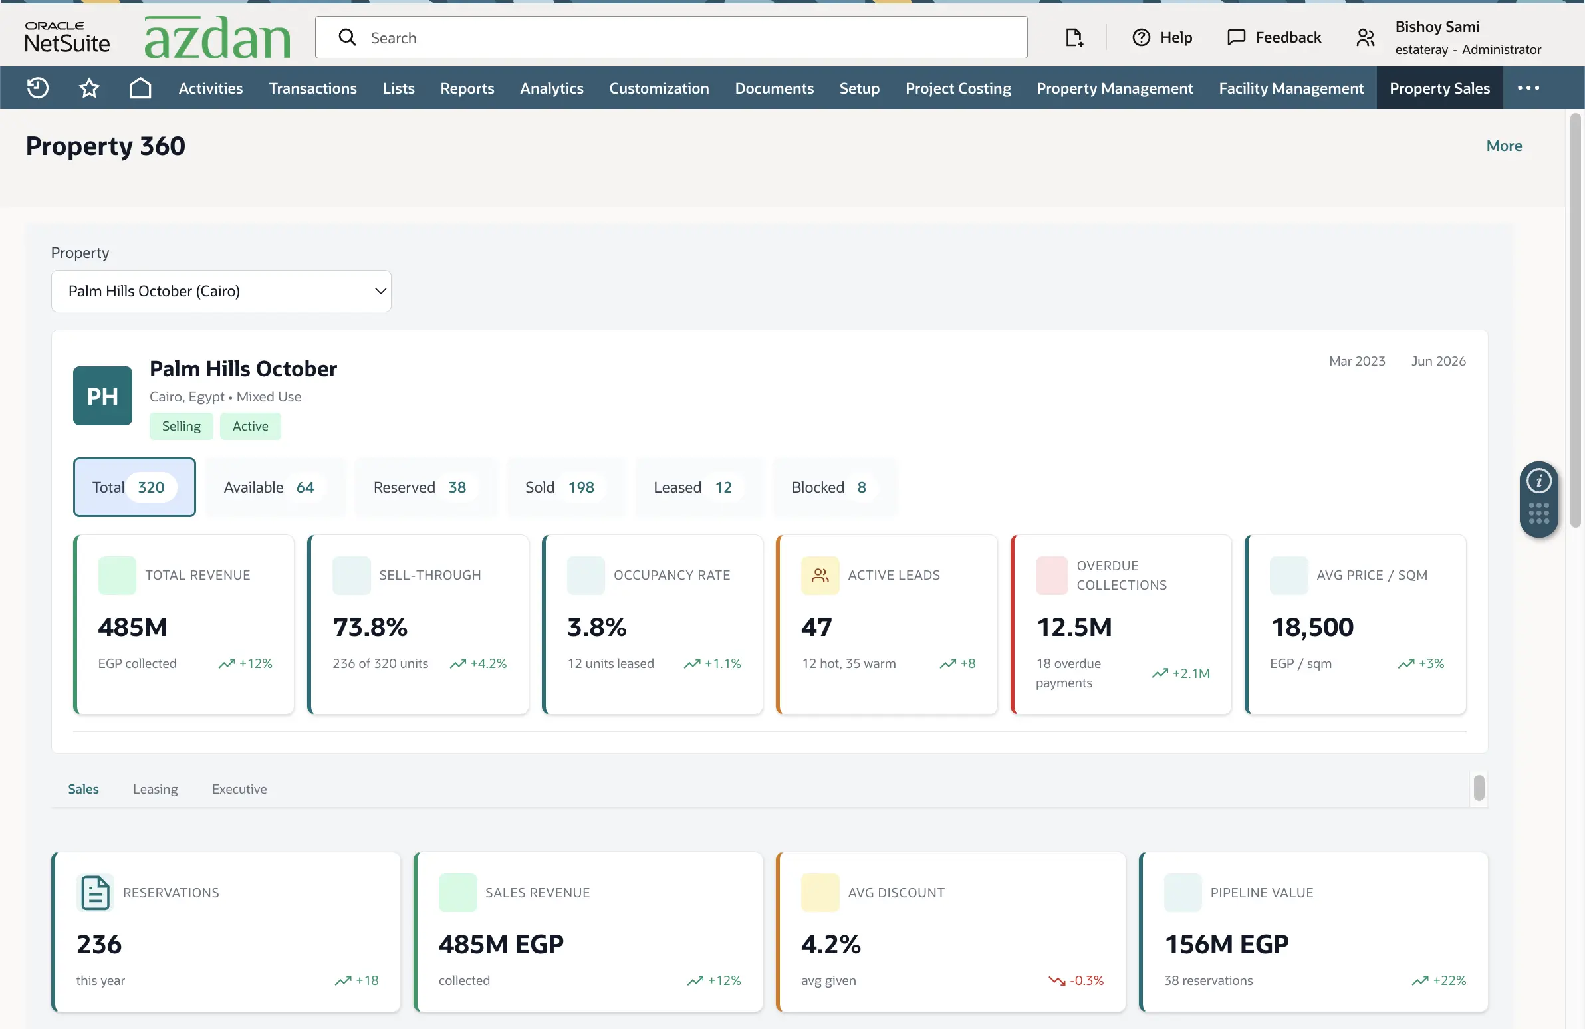The image size is (1585, 1029).
Task: Open the Property Management menu
Action: 1114,88
